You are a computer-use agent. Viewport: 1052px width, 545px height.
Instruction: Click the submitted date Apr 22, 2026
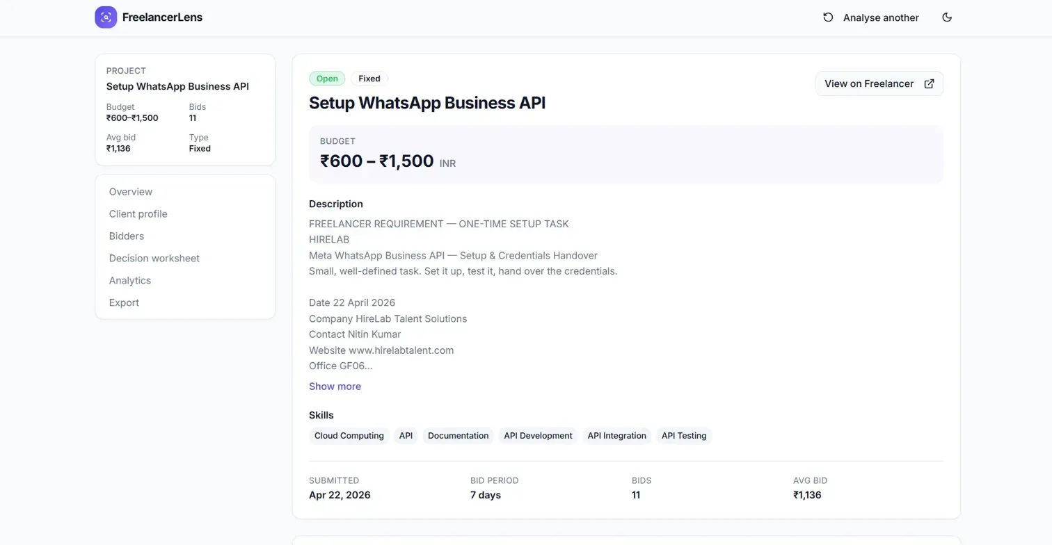[x=340, y=496]
